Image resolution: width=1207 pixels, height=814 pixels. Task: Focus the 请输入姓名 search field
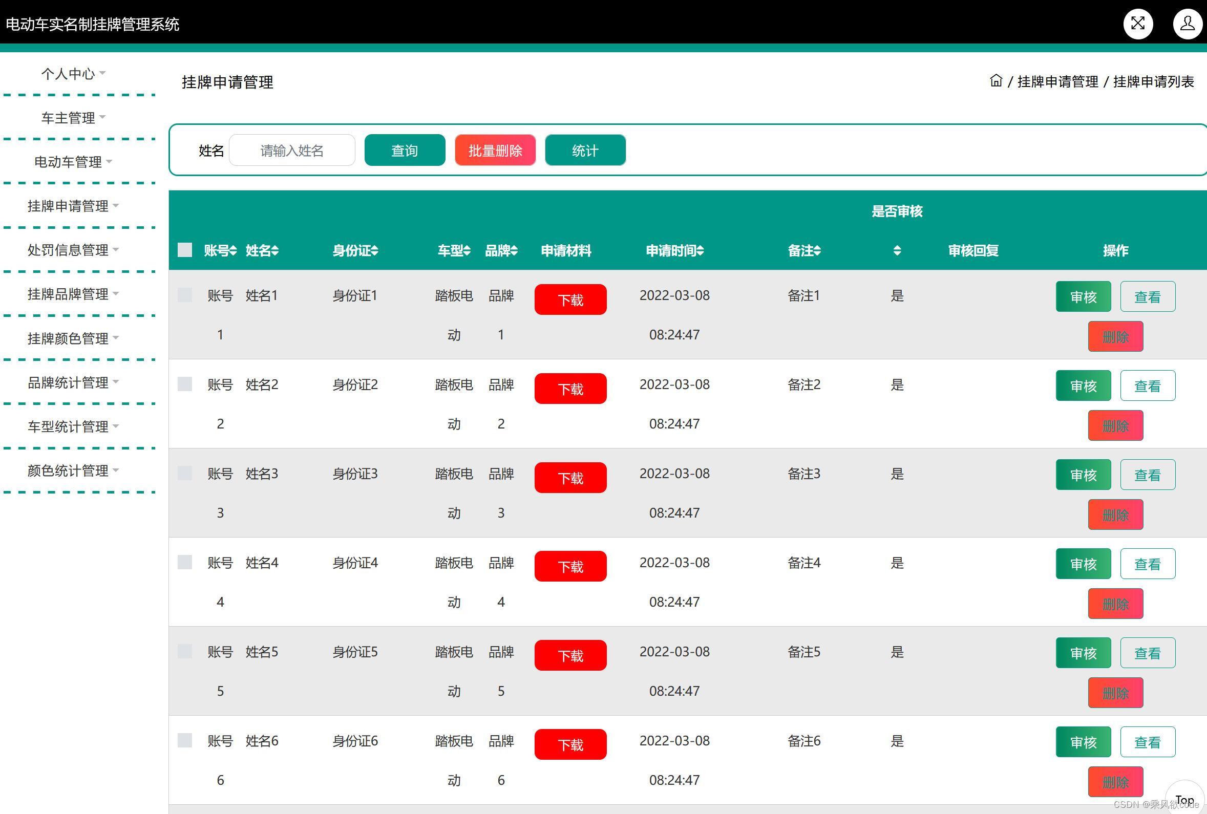[292, 151]
